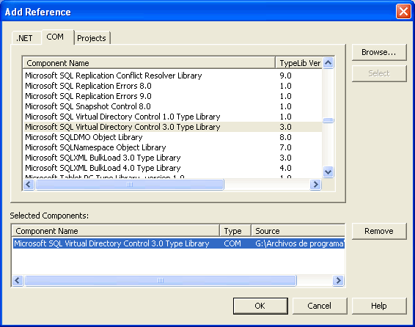This screenshot has height=327, width=415.
Task: Click the TypeLib Ver column header
Action: tap(299, 63)
